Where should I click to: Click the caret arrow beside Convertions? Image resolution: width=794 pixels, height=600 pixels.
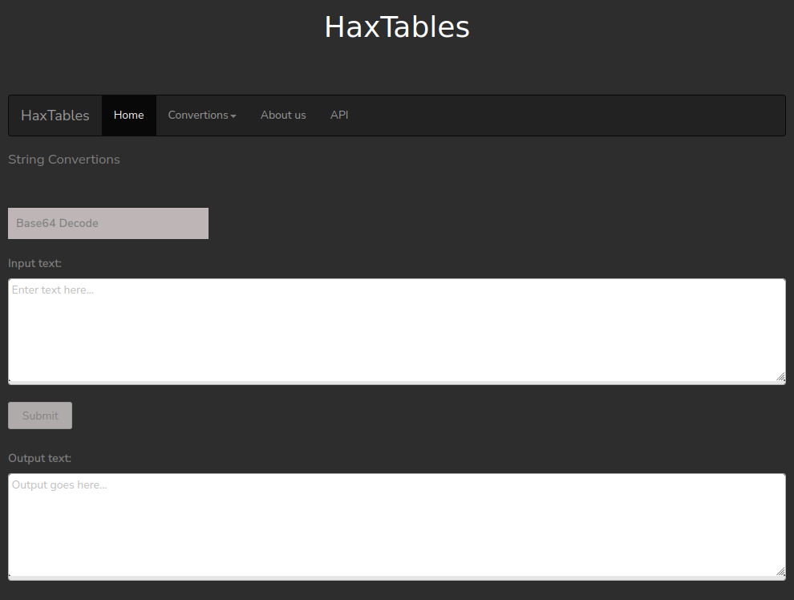tap(233, 116)
